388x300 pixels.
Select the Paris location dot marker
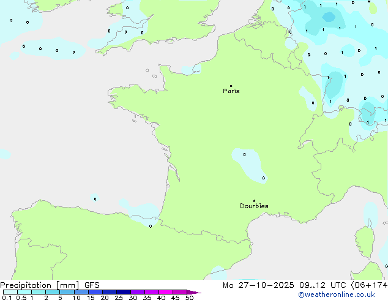coord(231,86)
